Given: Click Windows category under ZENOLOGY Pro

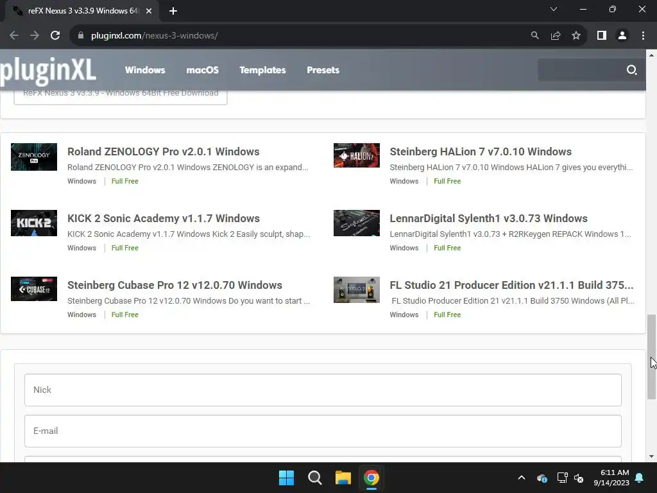Looking at the screenshot, I should click(81, 181).
